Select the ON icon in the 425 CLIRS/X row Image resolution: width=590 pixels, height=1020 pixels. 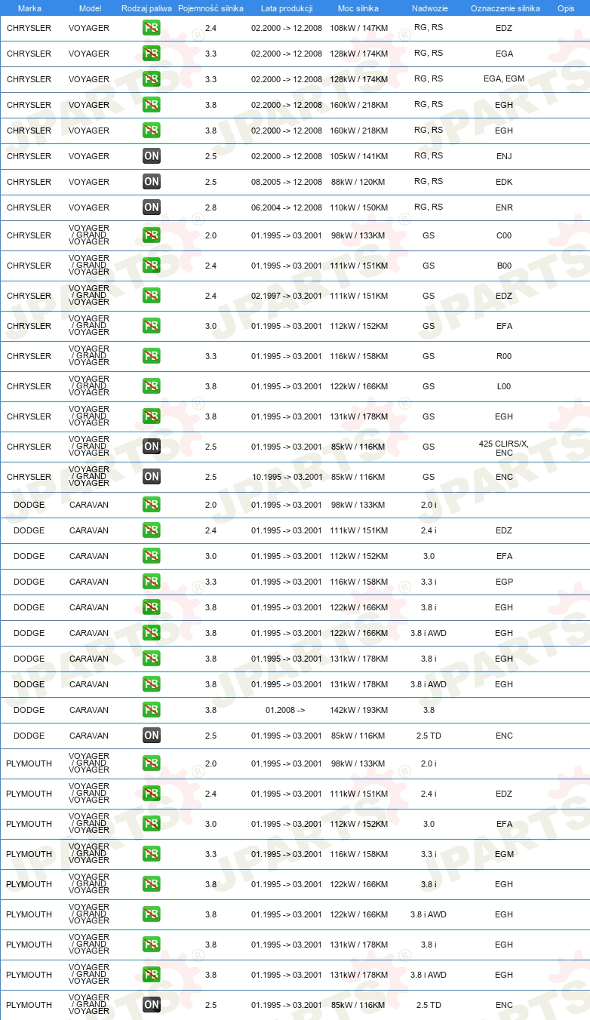(152, 447)
